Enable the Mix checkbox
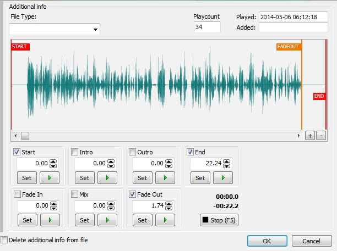Image resolution: width=337 pixels, height=251 pixels. point(74,194)
